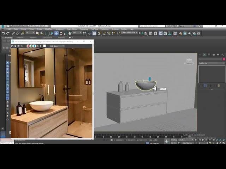
Task: Open the Modifiers menu
Action: [x=49, y=29]
